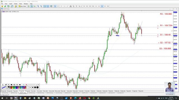Zoom out on the chart

point(41,6)
